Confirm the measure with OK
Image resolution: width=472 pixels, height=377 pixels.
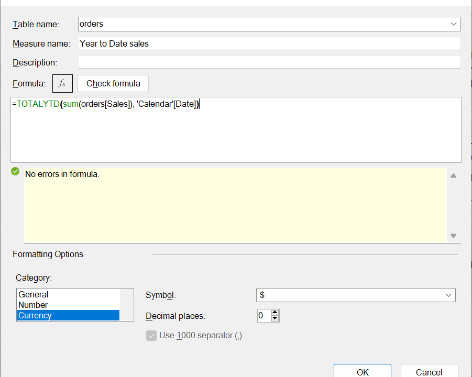(363, 372)
